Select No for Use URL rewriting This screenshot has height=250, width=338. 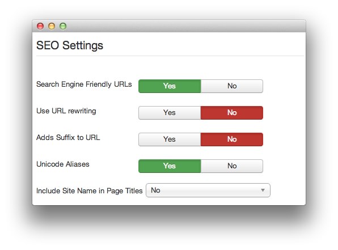click(232, 113)
